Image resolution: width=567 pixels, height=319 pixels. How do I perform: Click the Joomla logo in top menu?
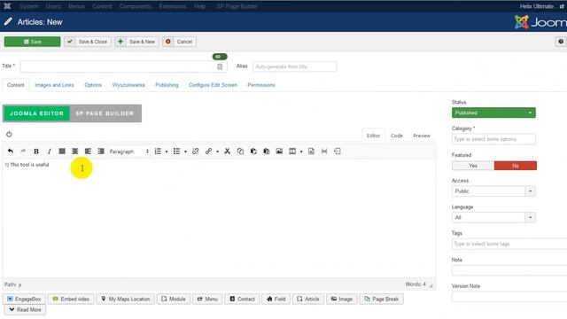point(7,6)
